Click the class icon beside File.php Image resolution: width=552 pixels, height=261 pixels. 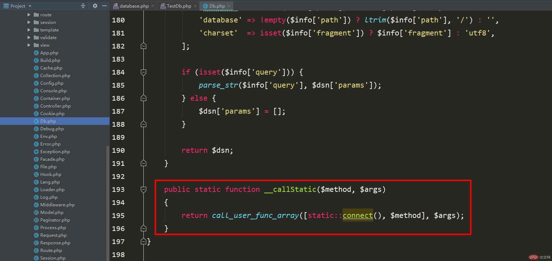[x=36, y=167]
